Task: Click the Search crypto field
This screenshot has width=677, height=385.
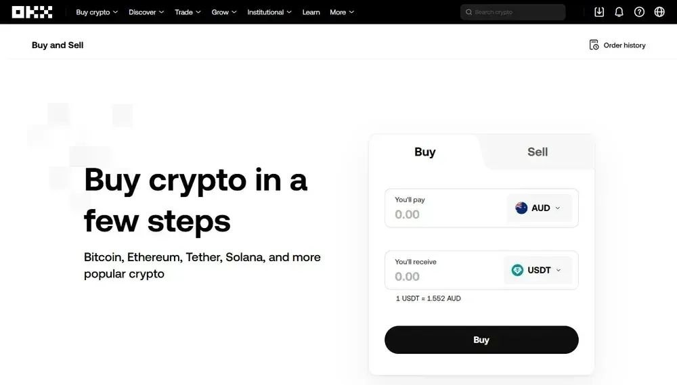Action: (515, 12)
